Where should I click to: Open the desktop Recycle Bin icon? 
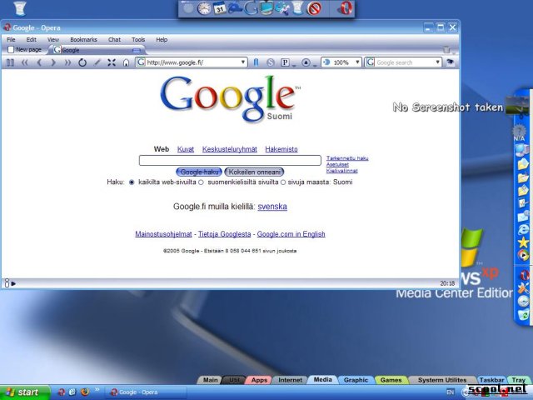[20, 8]
